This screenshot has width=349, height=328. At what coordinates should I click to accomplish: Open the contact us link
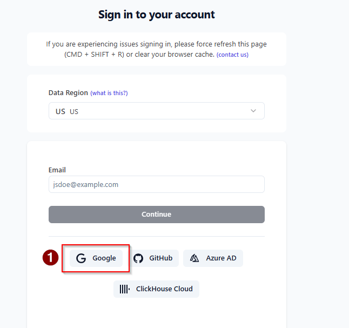tap(232, 55)
